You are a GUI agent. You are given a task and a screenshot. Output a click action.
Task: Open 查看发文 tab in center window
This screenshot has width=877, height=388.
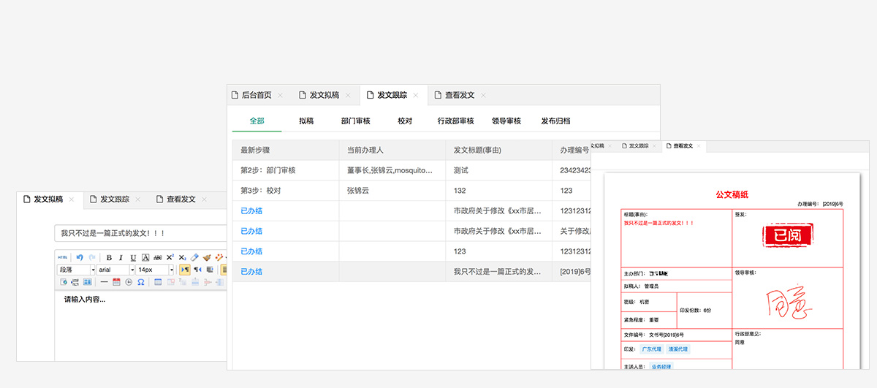click(459, 95)
